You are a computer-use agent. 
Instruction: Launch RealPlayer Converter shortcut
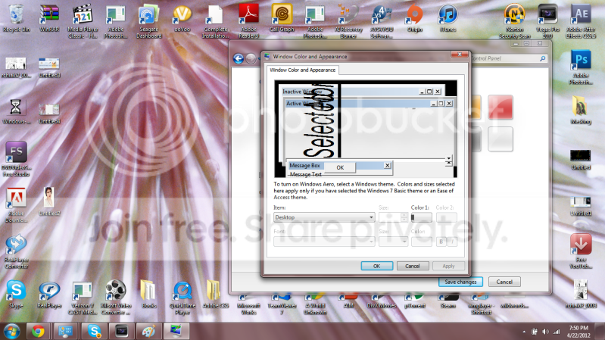[16, 251]
